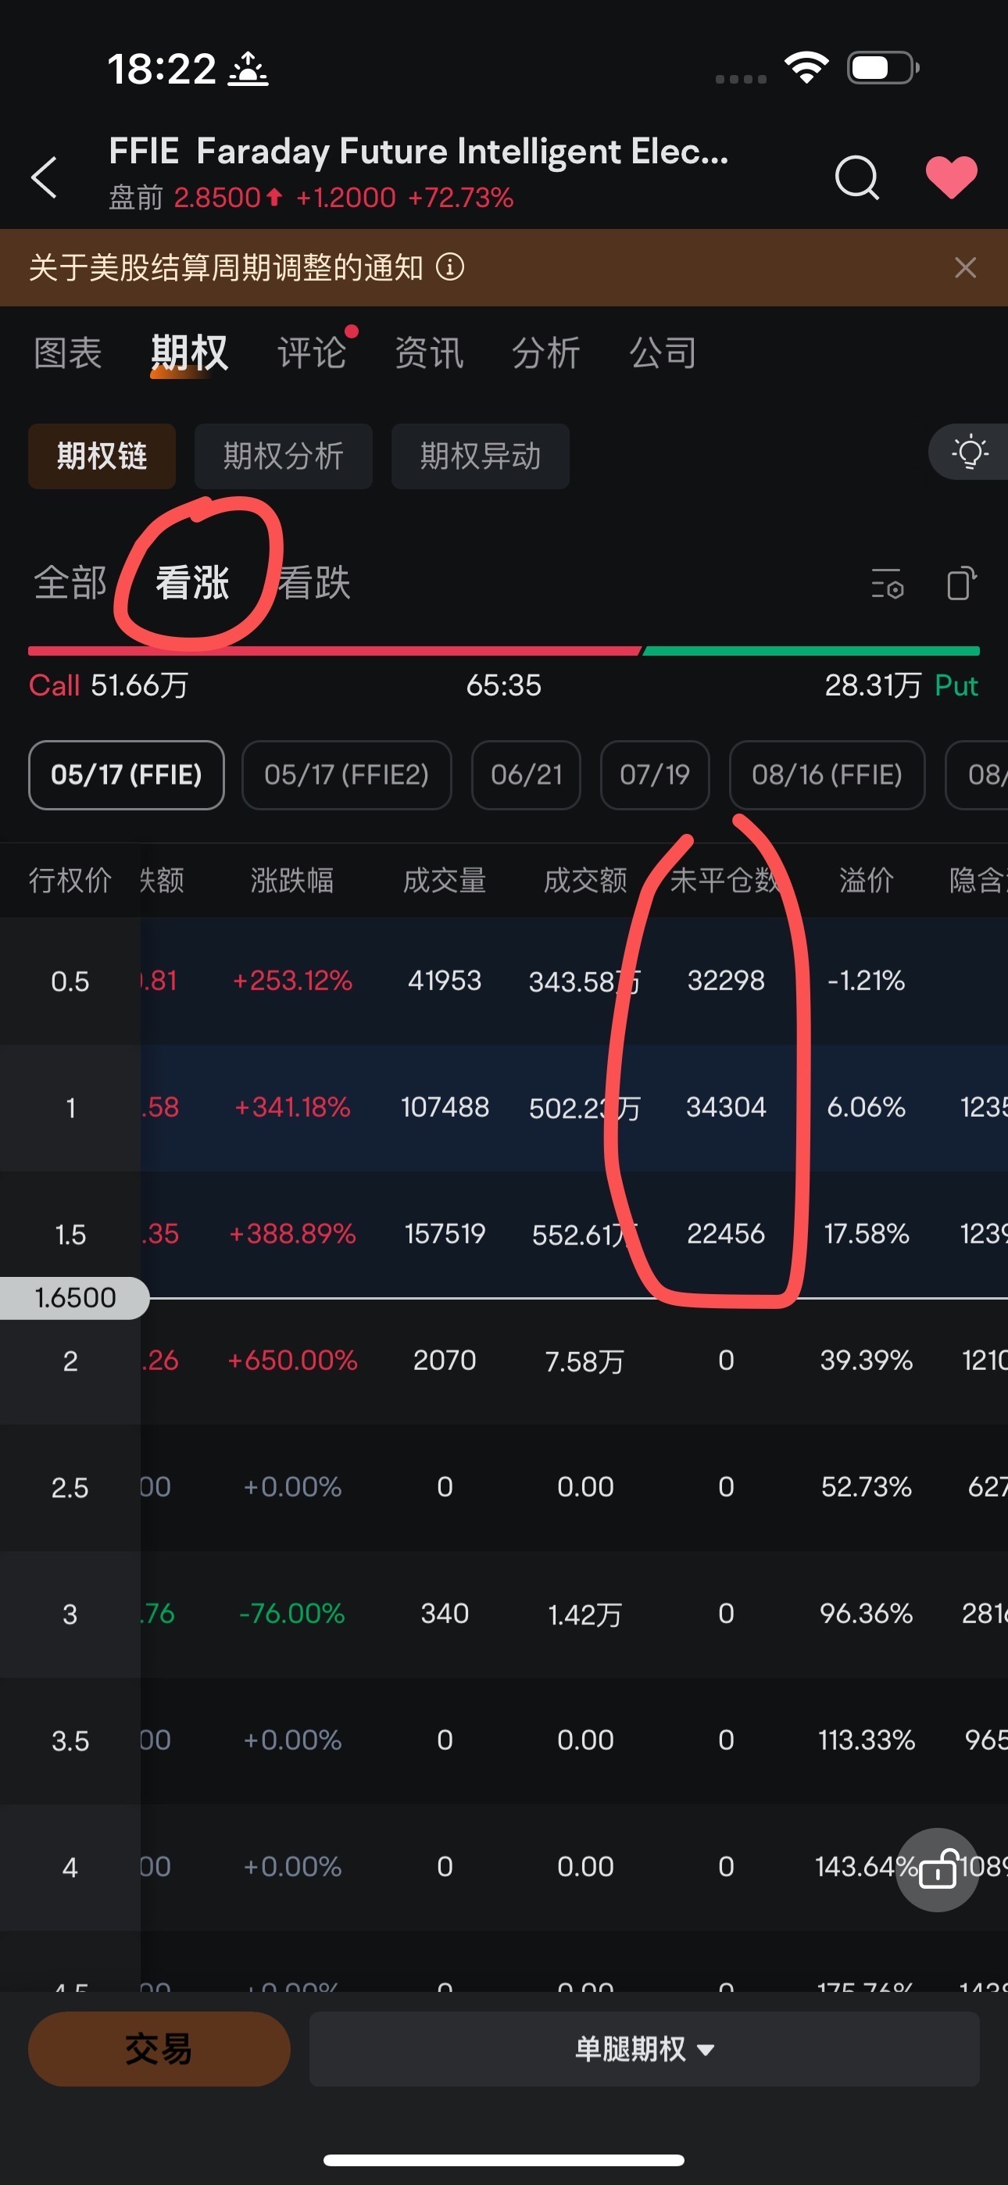Open the 评论 comments tab

tap(313, 352)
